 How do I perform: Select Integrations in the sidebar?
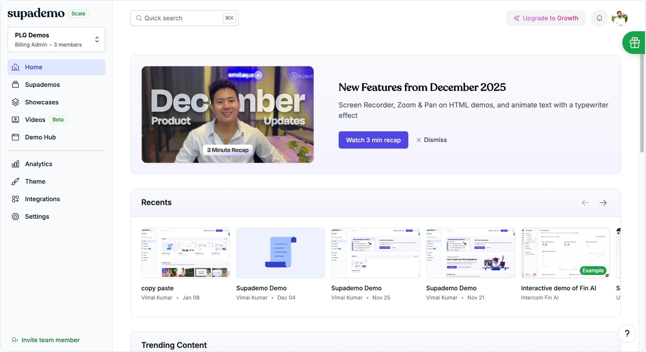[57, 199]
